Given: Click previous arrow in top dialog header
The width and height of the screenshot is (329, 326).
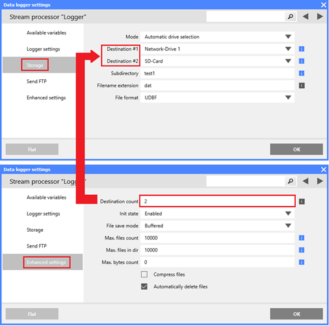Looking at the screenshot, I should 306,16.
